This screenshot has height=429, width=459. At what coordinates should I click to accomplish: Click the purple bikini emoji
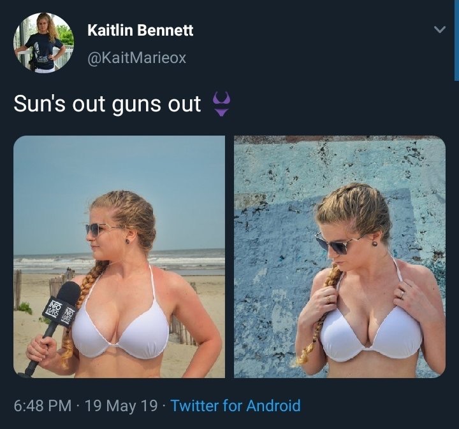(222, 104)
